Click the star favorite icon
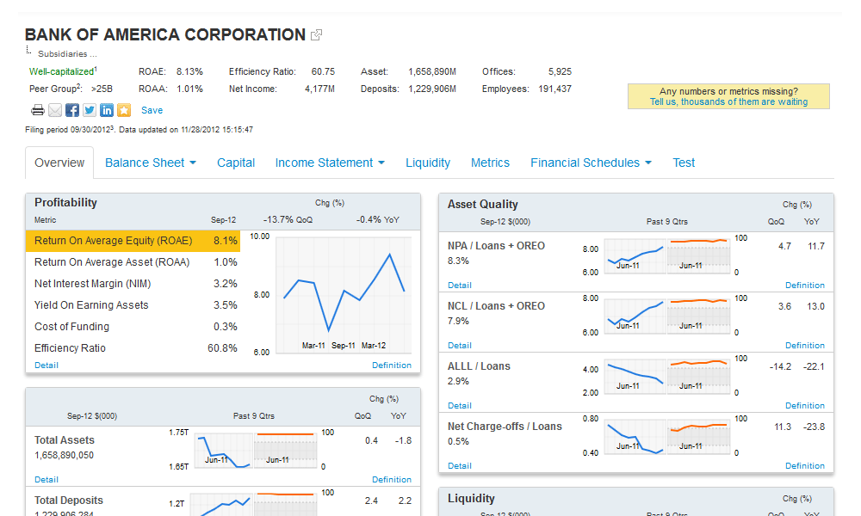Viewport: 861px width, 516px height. tap(124, 110)
